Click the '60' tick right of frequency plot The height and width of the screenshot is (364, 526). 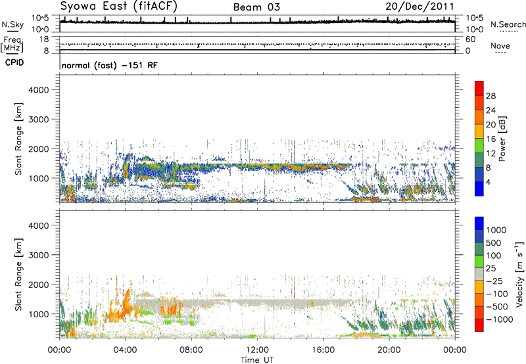(x=470, y=39)
